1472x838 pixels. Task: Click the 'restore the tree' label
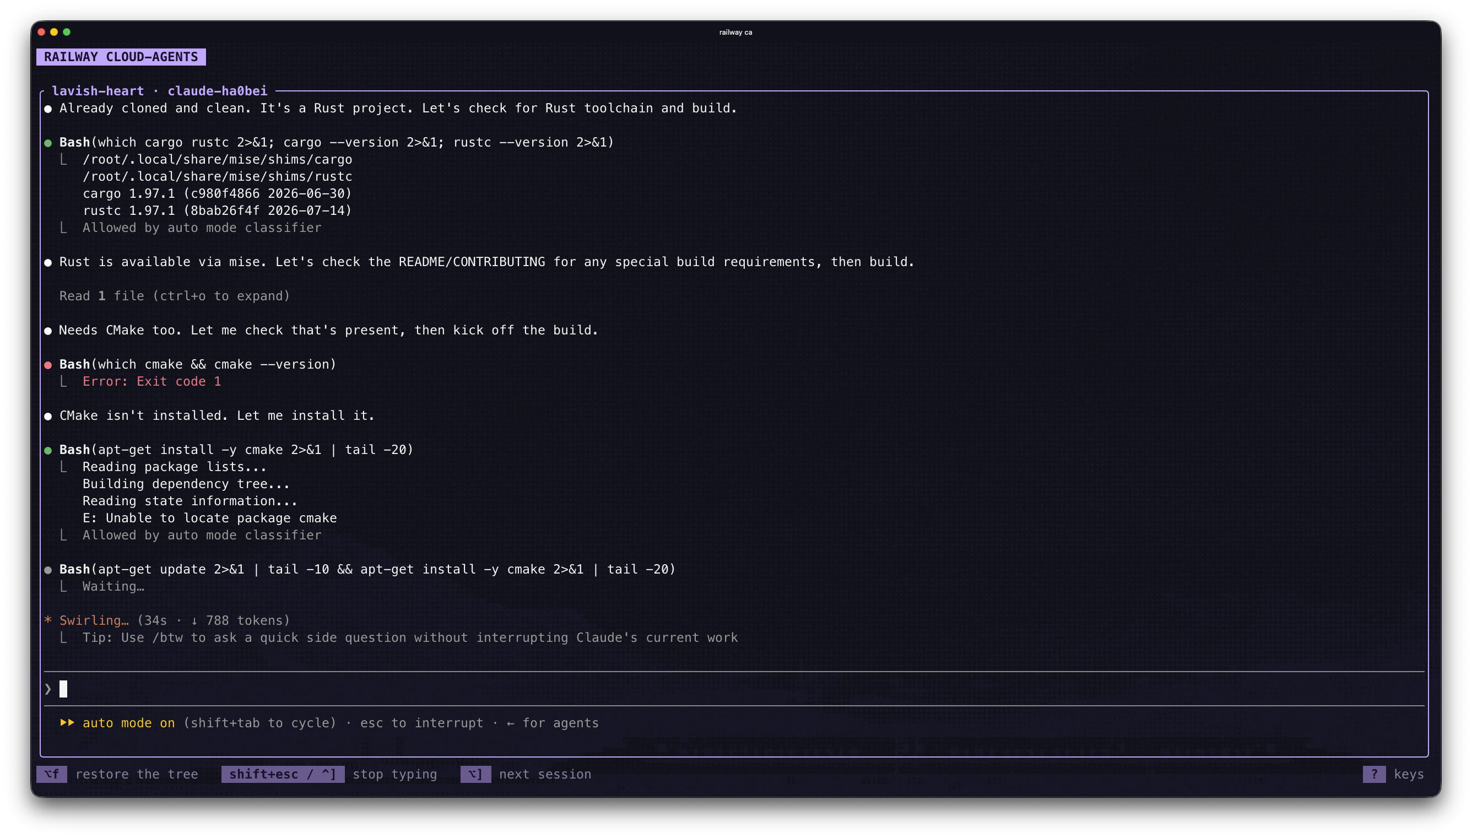tap(137, 774)
